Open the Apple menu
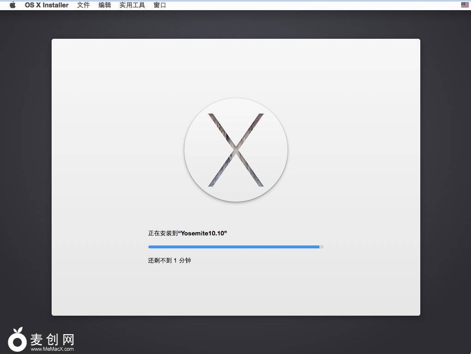 (12, 5)
